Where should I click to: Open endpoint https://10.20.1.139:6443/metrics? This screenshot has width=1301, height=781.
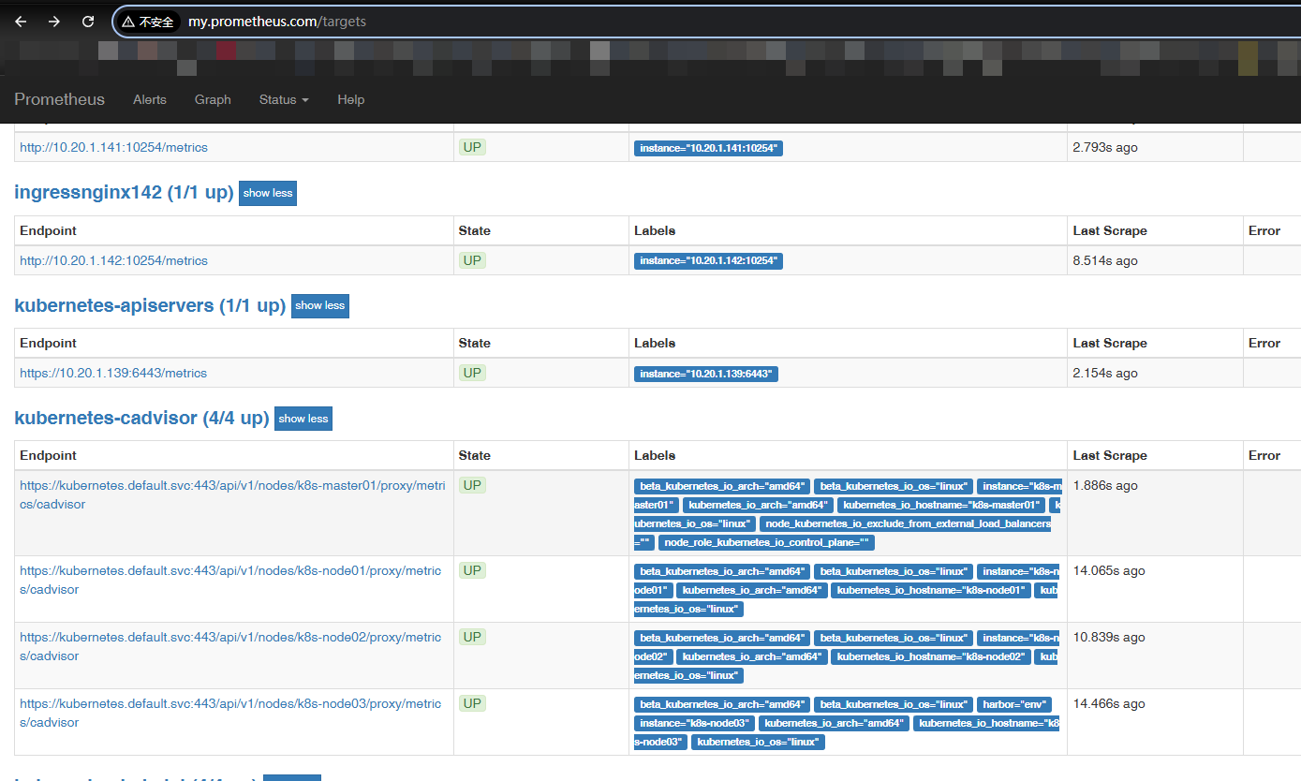click(x=113, y=373)
